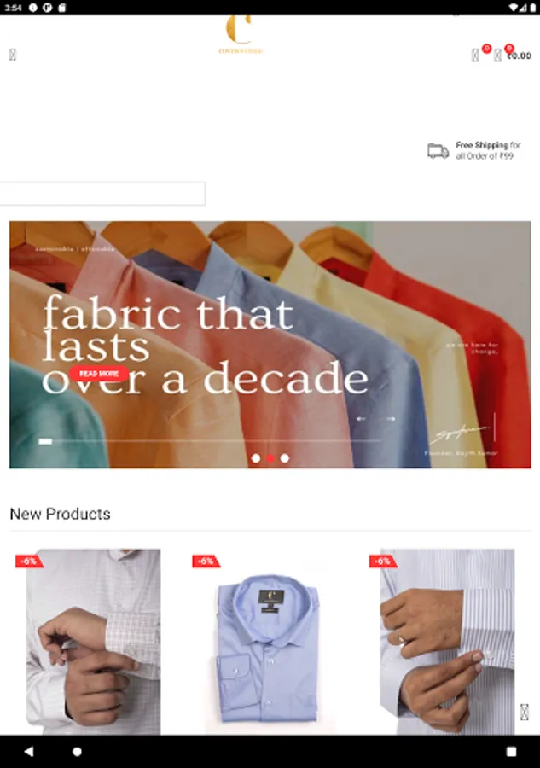Select the third carousel dot indicator
The image size is (540, 768).
(285, 458)
